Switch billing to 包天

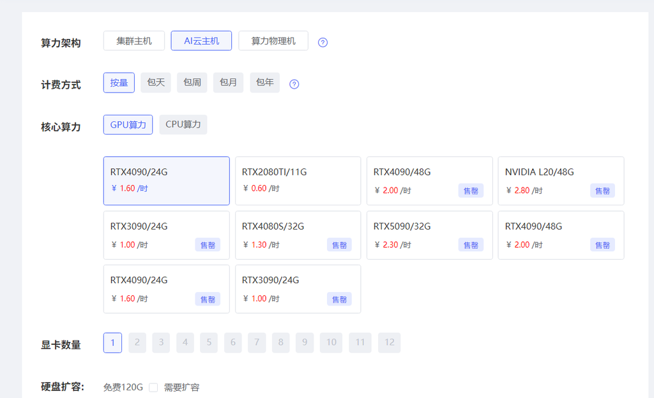(156, 82)
